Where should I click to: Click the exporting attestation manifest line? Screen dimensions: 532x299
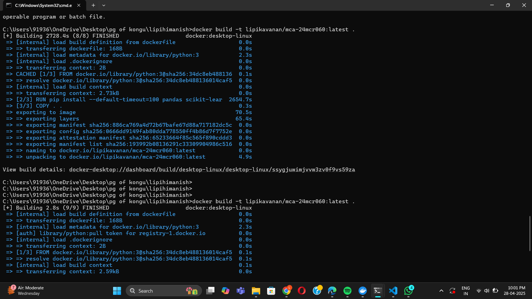(129, 138)
